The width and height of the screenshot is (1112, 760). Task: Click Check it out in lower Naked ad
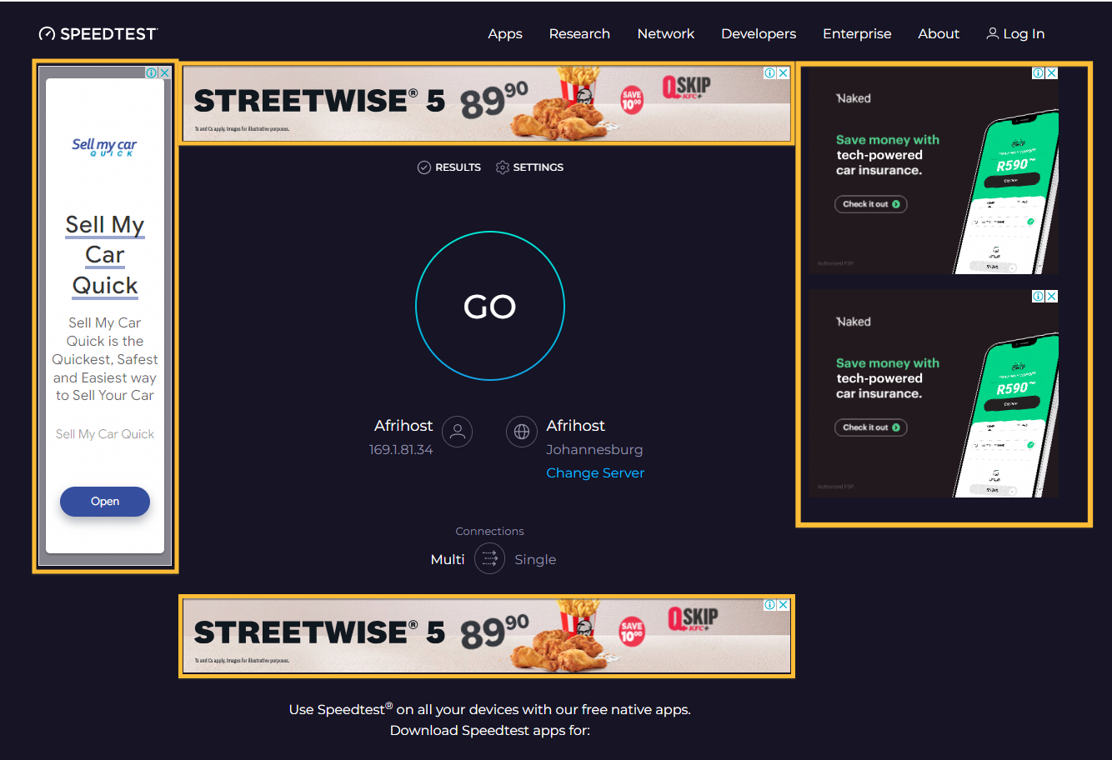point(871,427)
